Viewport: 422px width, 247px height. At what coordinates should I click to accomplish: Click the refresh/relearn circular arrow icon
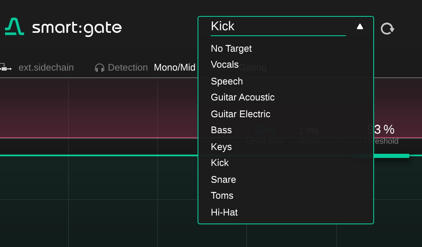[x=387, y=29]
